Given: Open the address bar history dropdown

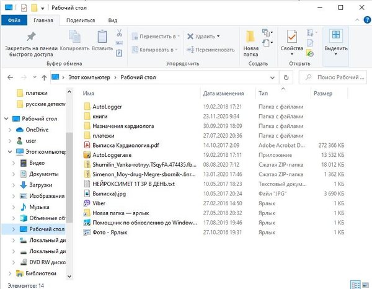Looking at the screenshot, I should (275, 77).
